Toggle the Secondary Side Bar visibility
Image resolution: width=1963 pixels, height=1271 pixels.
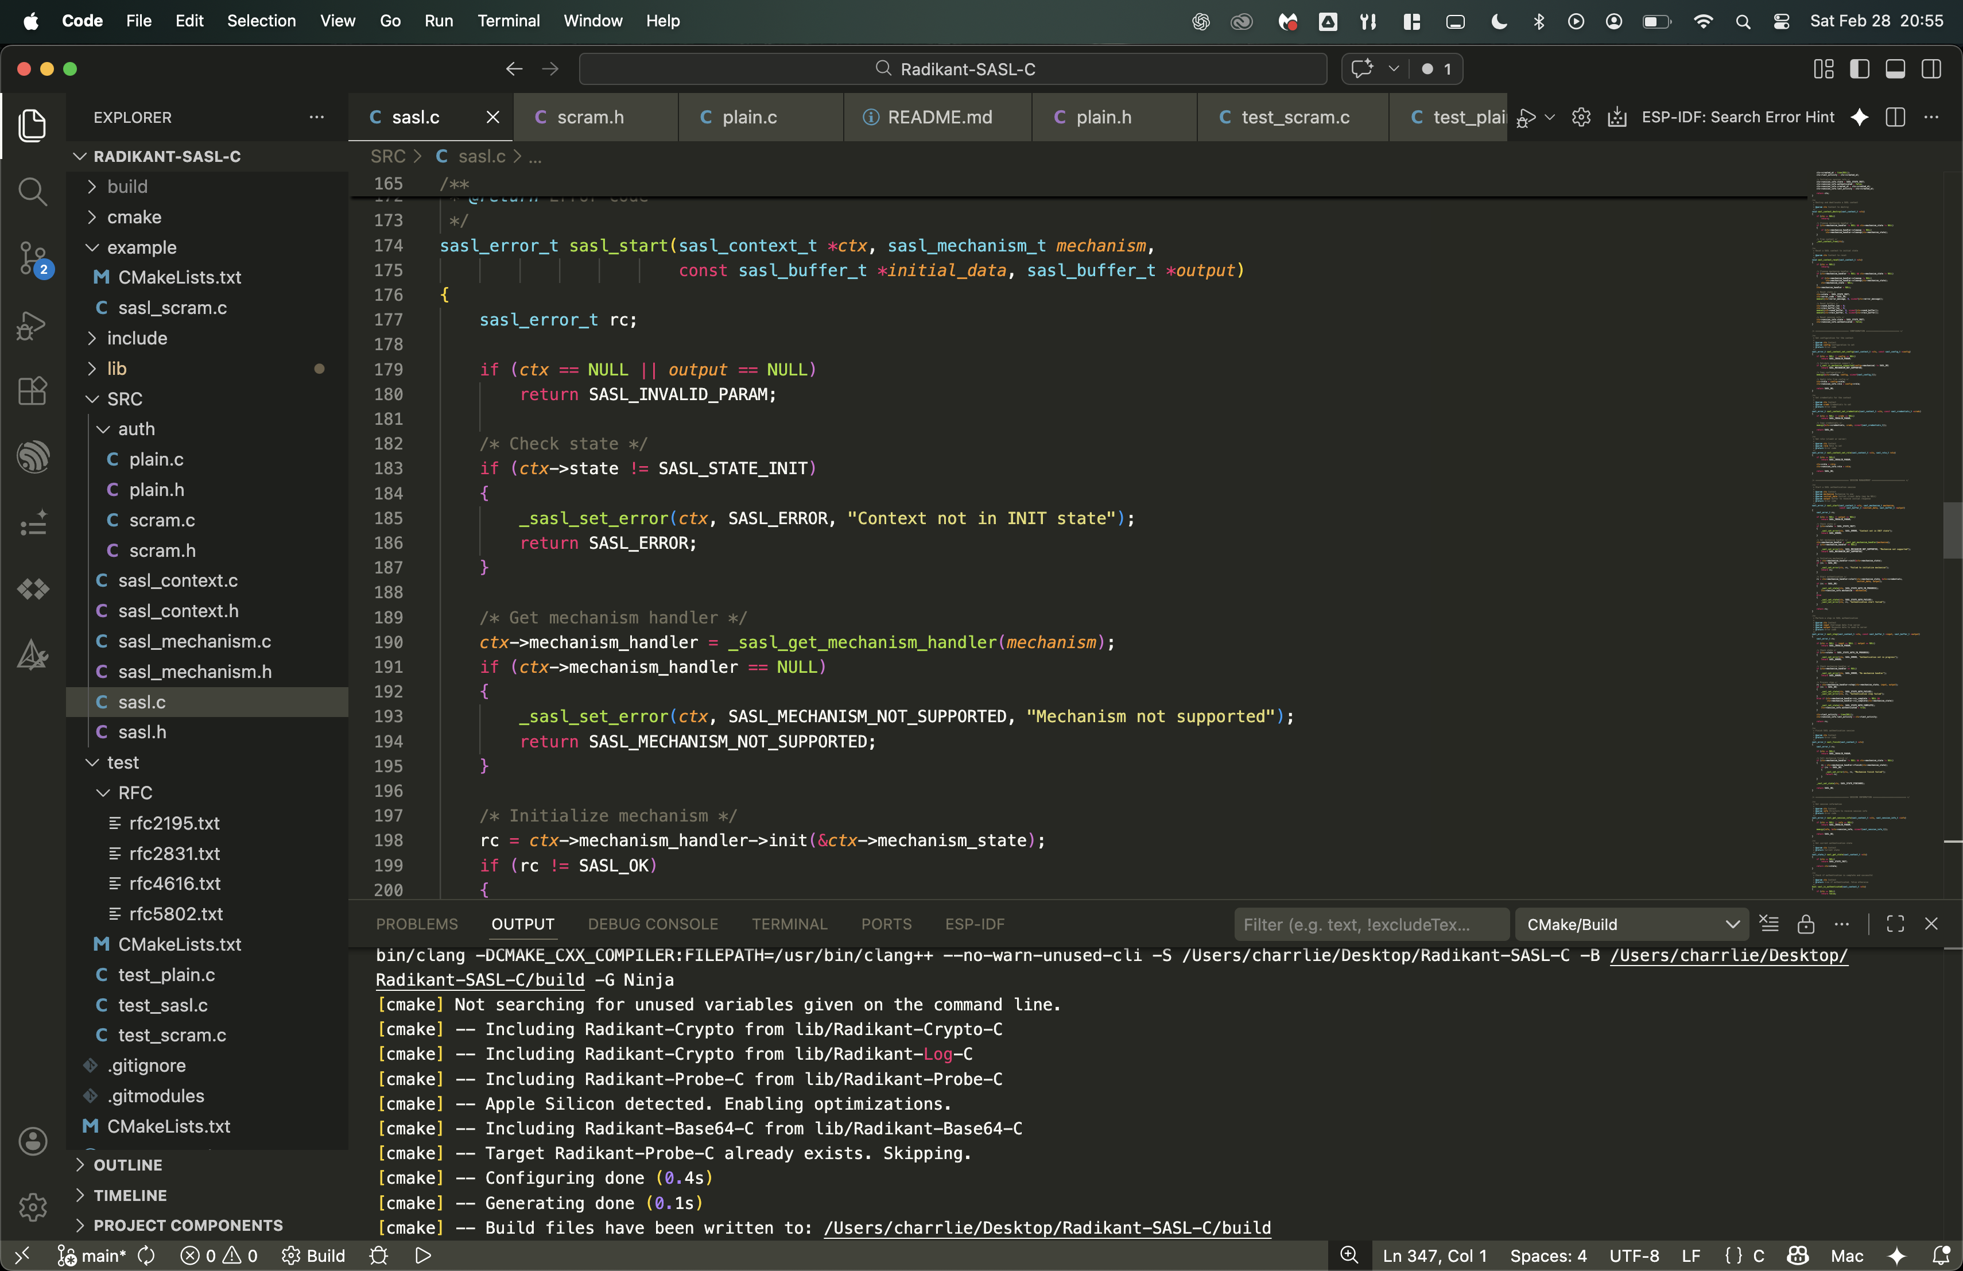click(1931, 68)
